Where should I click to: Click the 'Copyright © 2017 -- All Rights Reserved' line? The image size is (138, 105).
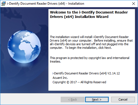click(x=79, y=82)
